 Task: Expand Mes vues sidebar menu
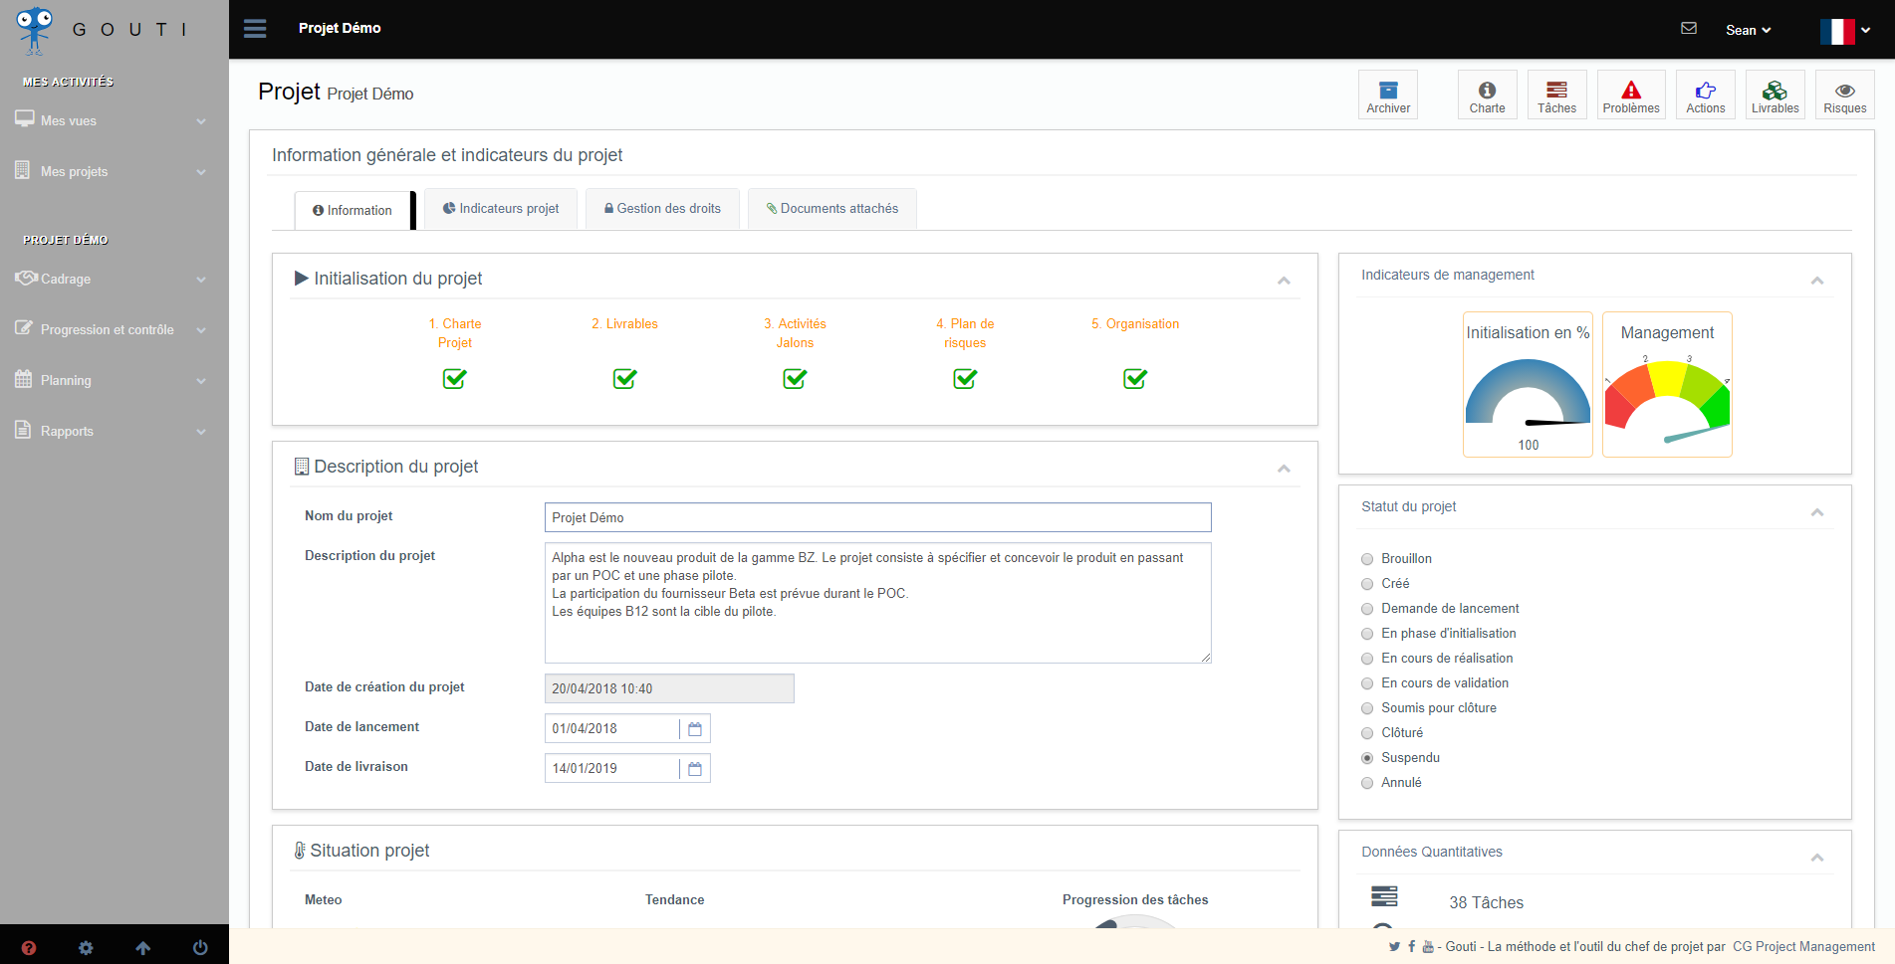tap(114, 120)
